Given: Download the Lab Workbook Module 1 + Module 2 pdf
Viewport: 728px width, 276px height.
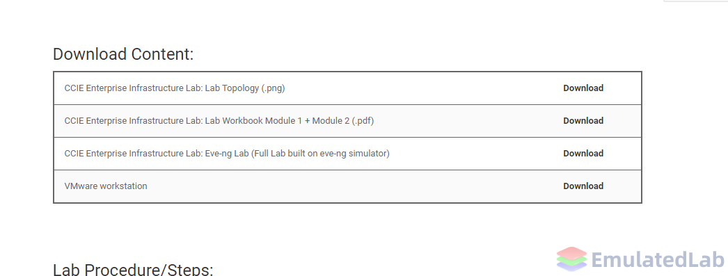Looking at the screenshot, I should click(583, 120).
